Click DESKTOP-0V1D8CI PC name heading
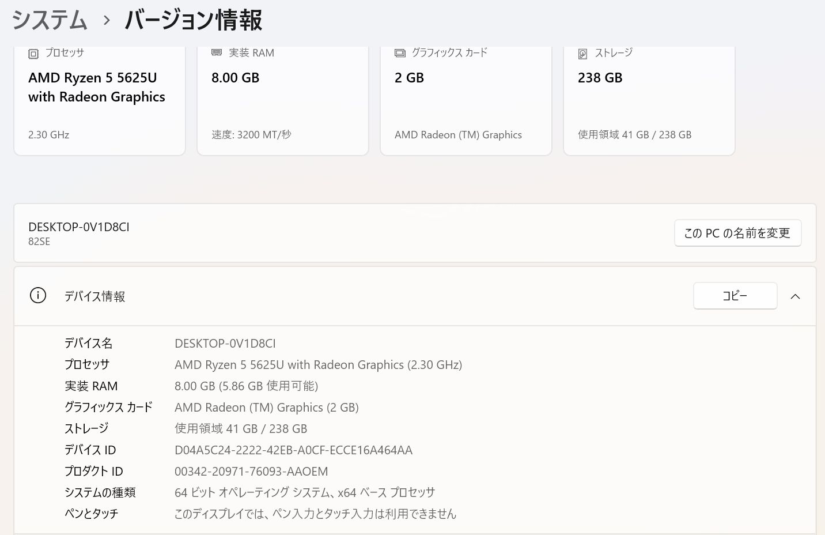Viewport: 825px width, 535px height. 79,227
